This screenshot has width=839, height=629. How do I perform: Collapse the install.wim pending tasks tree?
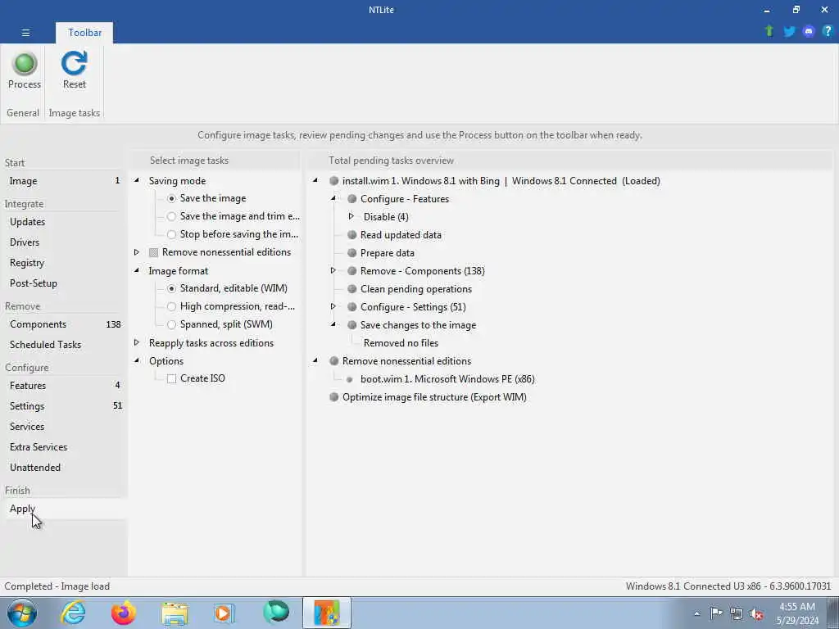pyautogui.click(x=315, y=180)
